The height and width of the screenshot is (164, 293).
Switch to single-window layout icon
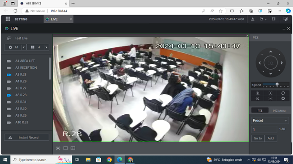pos(65,148)
